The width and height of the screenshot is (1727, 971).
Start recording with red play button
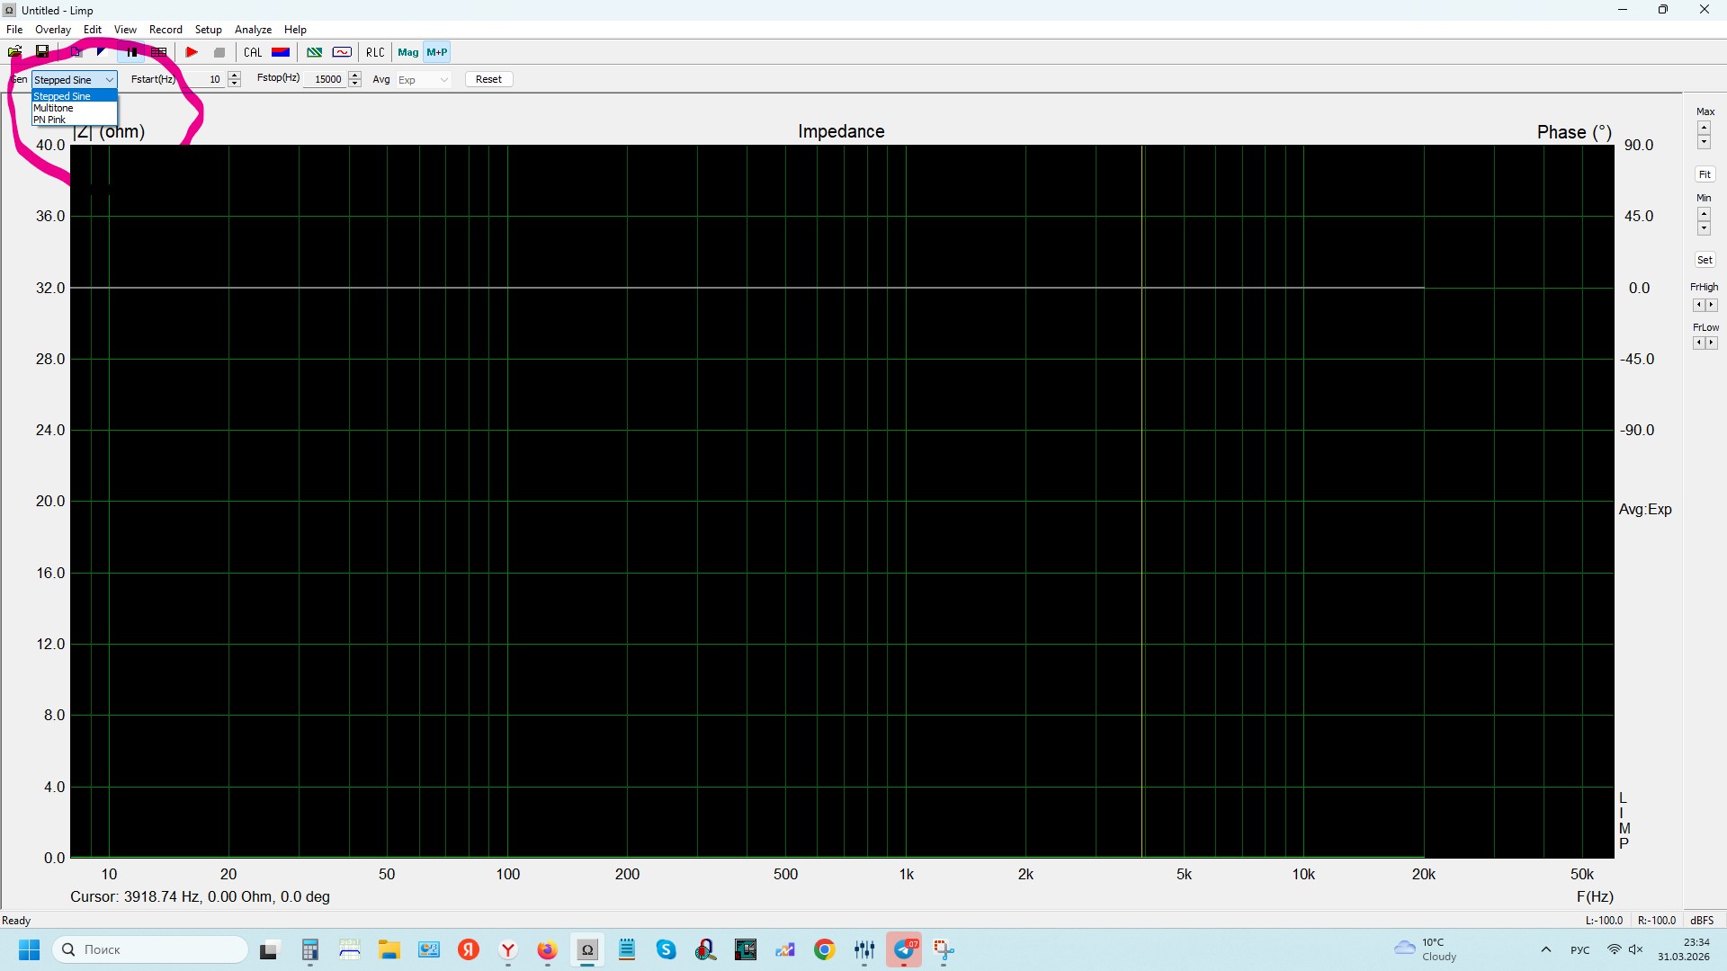[x=192, y=52]
